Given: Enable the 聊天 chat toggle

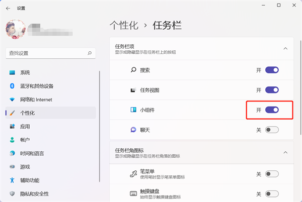Looking at the screenshot, I should (272, 130).
